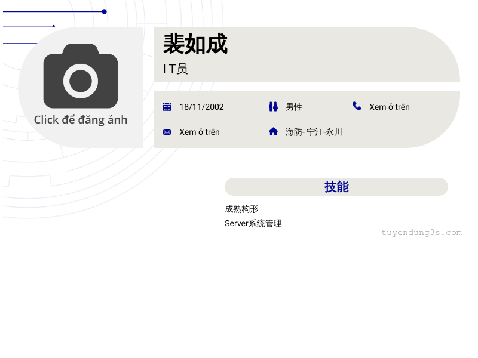
Task: Select the skill entry 成熟构形
Action: (241, 209)
